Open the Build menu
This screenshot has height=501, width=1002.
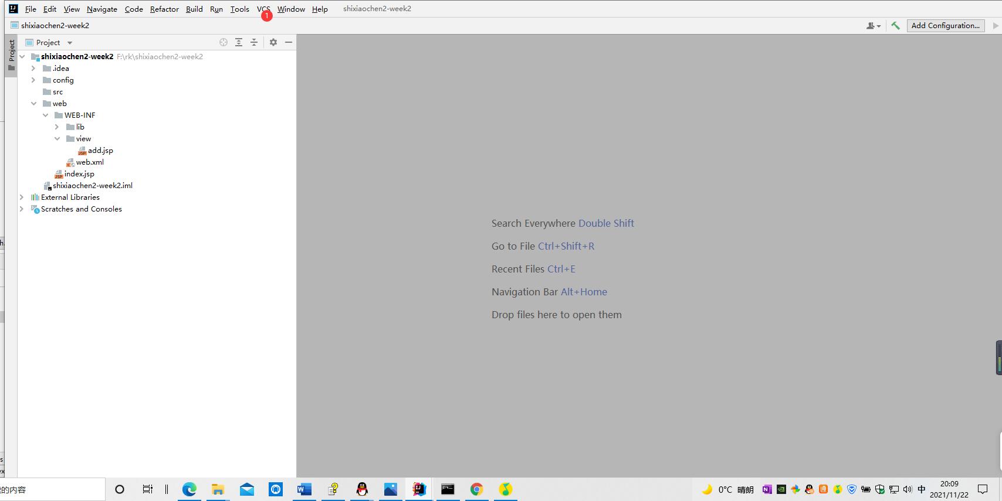194,9
